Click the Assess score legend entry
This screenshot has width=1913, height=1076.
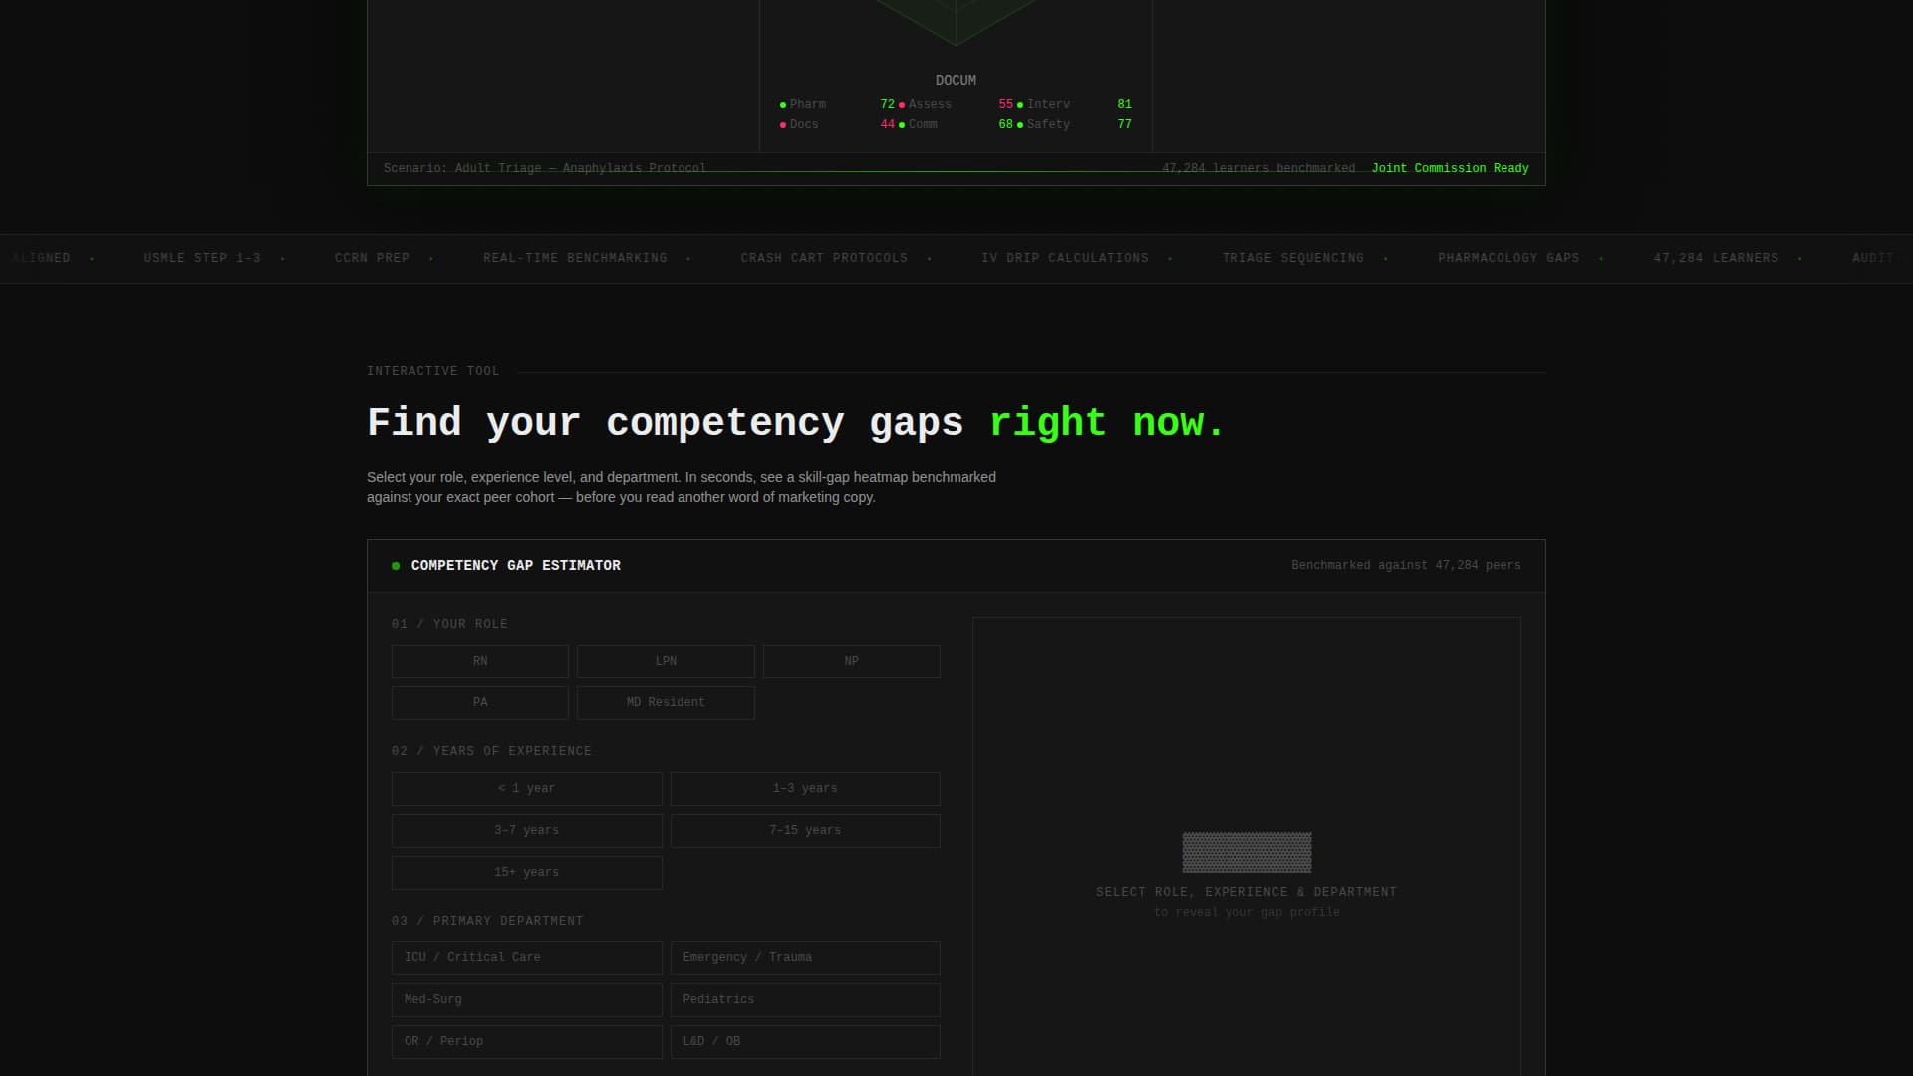(956, 104)
